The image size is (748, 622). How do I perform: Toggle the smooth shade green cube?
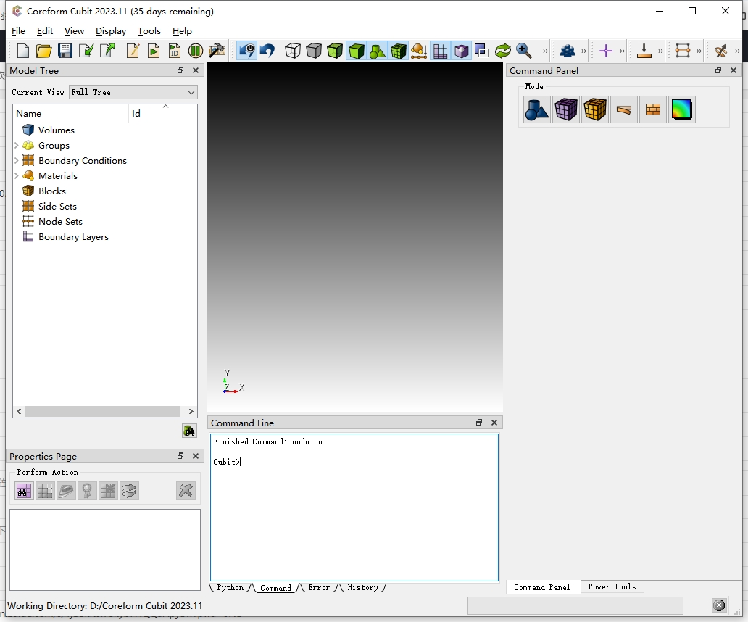pos(357,51)
